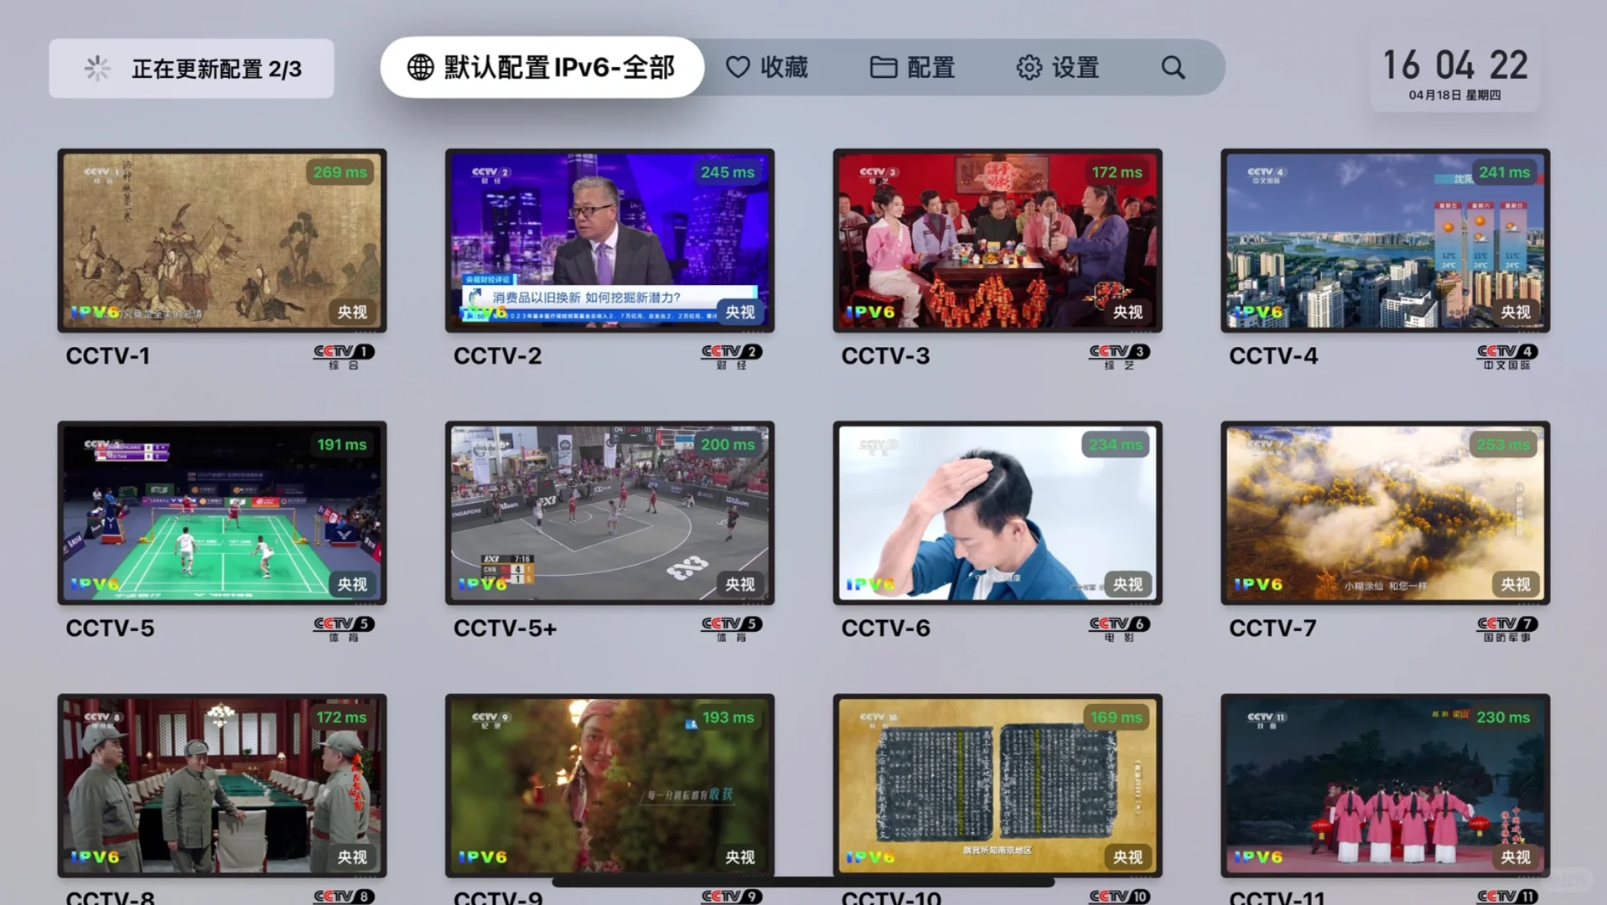Image resolution: width=1607 pixels, height=905 pixels.
Task: Open 设置 using the gear icon
Action: pos(1029,67)
